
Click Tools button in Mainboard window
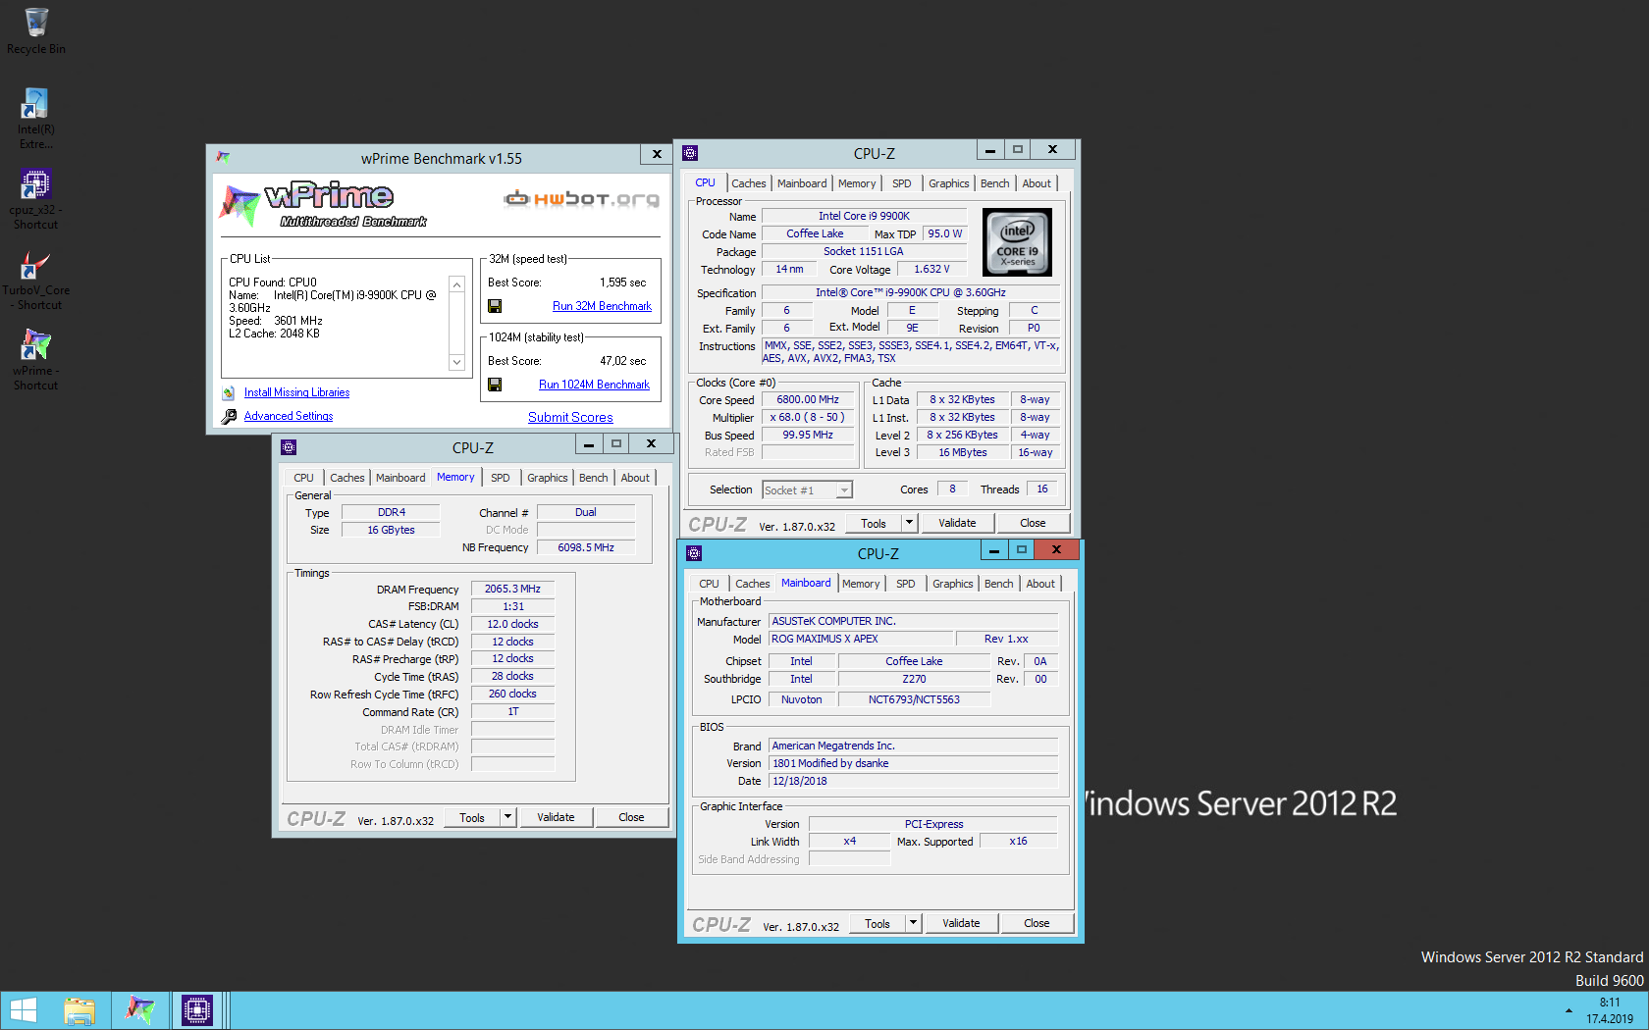pyautogui.click(x=878, y=923)
